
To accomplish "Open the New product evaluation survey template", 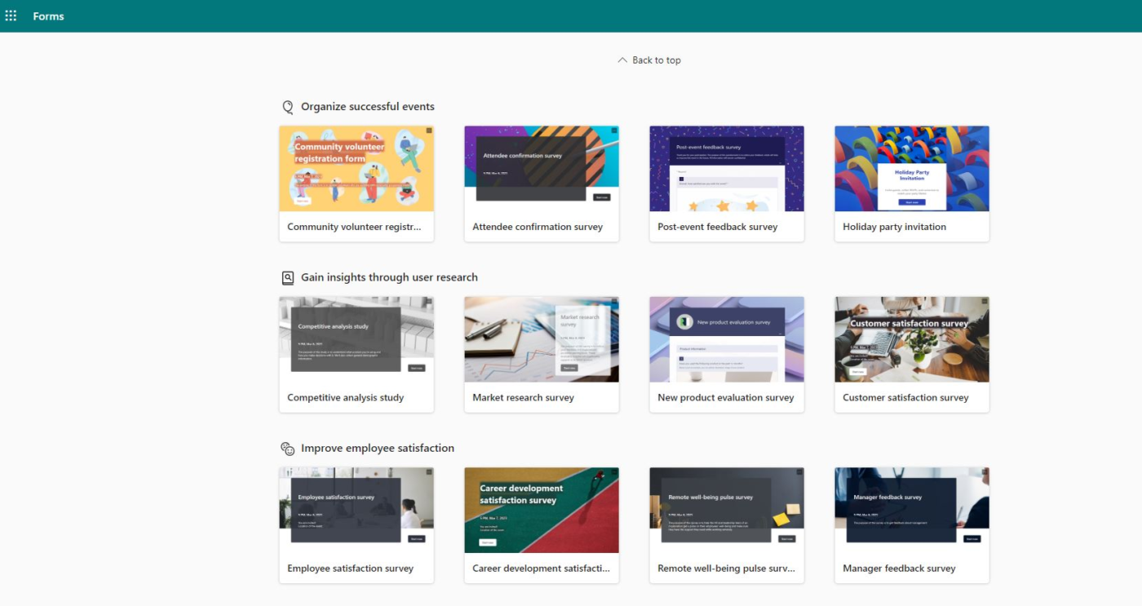I will pyautogui.click(x=727, y=339).
